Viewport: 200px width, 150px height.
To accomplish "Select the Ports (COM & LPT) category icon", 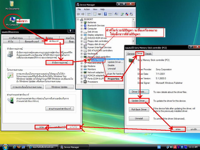I will (x=85, y=79).
